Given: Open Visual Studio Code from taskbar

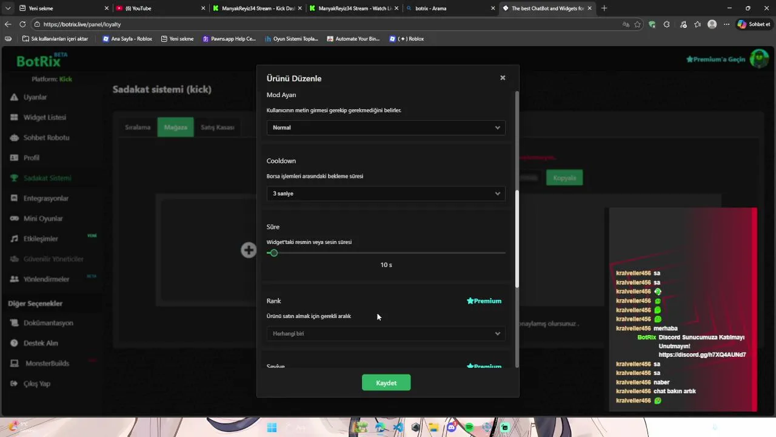Looking at the screenshot, I should pos(398,428).
